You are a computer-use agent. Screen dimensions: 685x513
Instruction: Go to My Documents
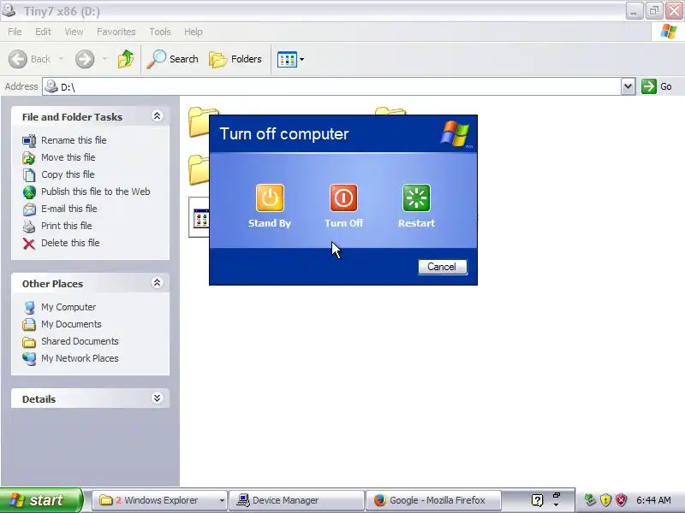click(x=71, y=324)
